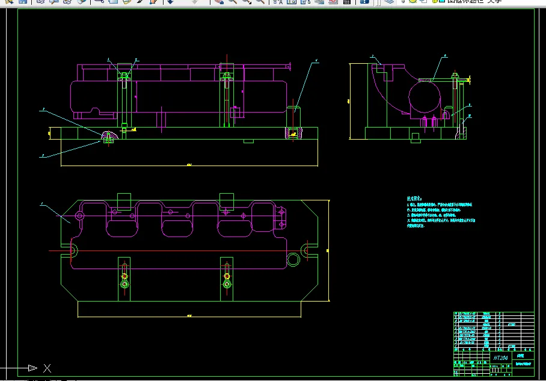Click the current layer color swatch
Screen dimensions: 546x381
[442, 2]
